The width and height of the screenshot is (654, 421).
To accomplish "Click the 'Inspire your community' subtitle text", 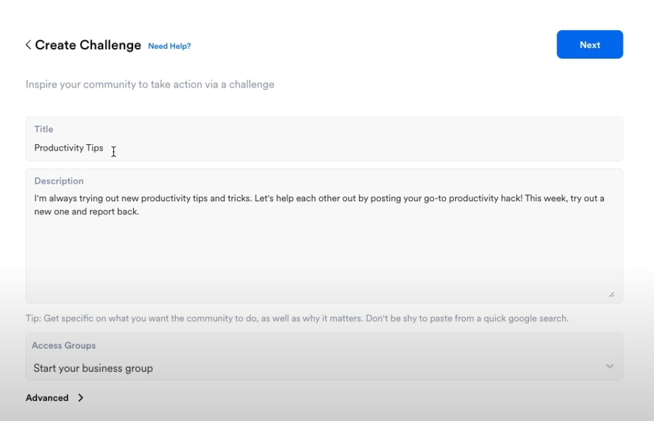I will pos(150,84).
